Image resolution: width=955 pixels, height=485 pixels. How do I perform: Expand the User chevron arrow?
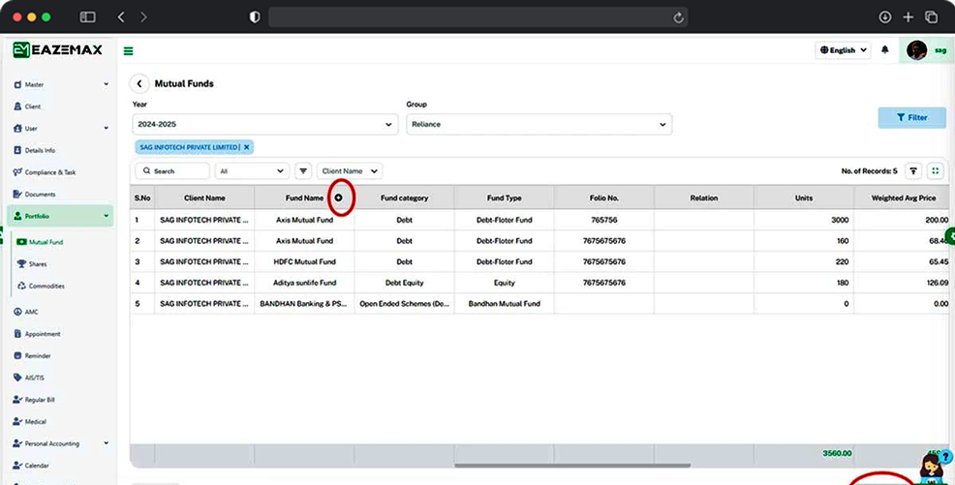106,129
